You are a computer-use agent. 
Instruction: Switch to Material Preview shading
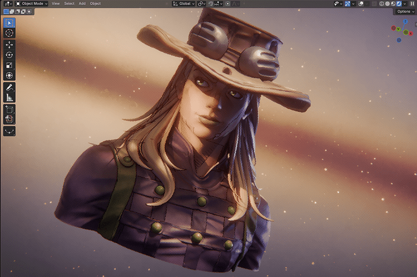(x=393, y=4)
